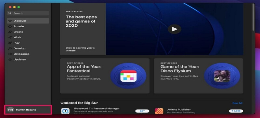Open the Develop section label
The height and width of the screenshot is (118, 260).
19,48
